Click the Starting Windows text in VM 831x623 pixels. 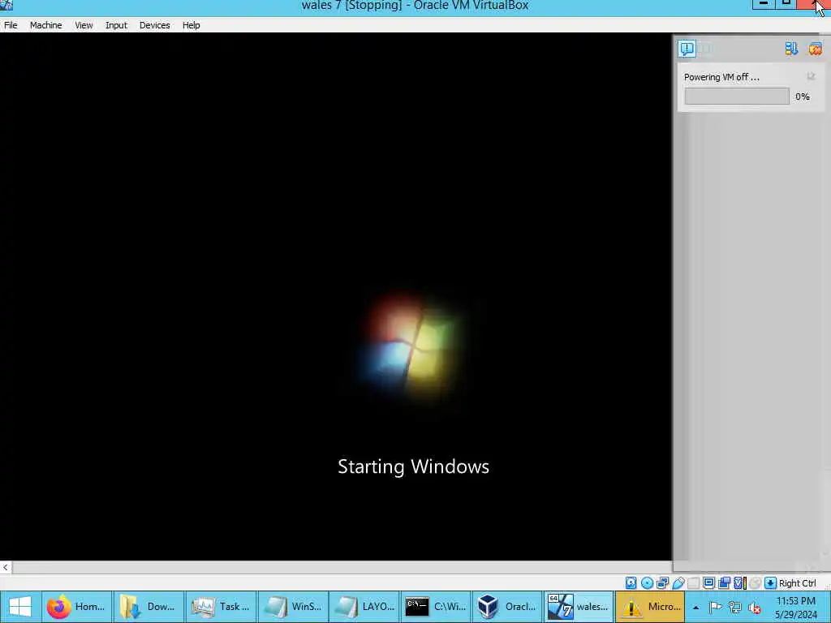[413, 466]
